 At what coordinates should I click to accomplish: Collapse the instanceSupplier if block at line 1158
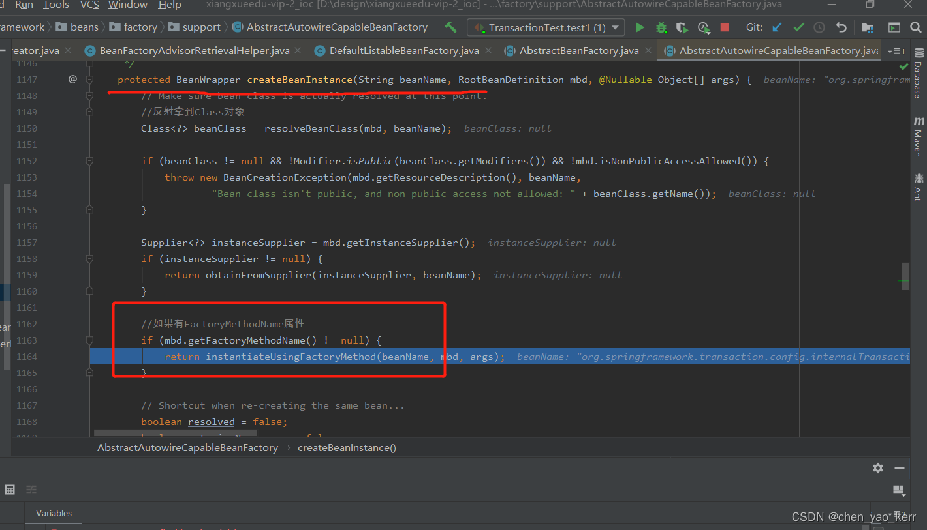click(89, 259)
